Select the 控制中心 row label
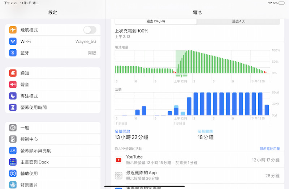The height and width of the screenshot is (189, 289). [x=29, y=139]
